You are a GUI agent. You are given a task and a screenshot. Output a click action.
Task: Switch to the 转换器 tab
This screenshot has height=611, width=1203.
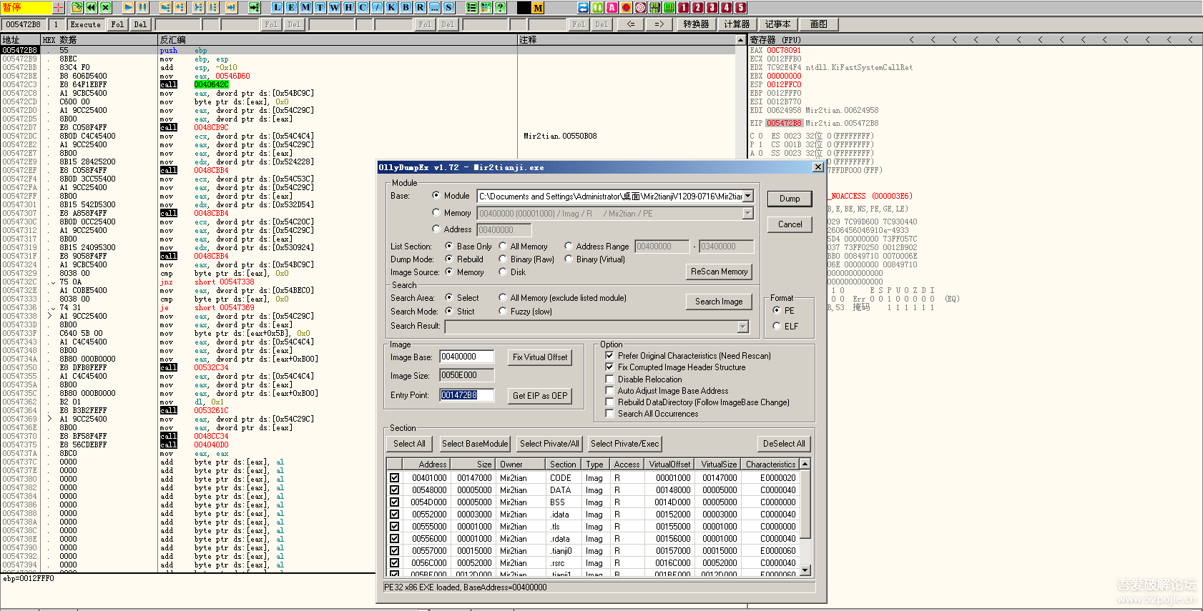click(696, 24)
